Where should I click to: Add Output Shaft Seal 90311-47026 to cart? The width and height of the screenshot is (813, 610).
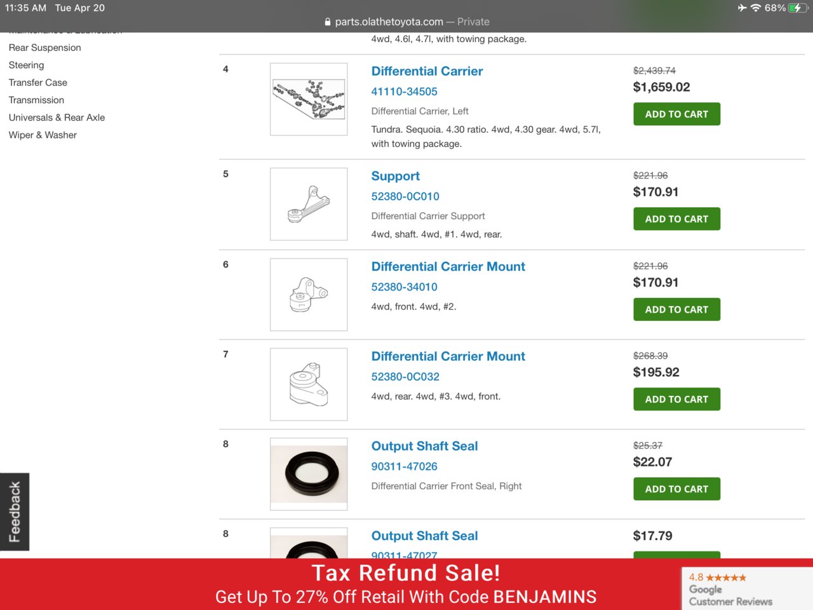point(676,489)
